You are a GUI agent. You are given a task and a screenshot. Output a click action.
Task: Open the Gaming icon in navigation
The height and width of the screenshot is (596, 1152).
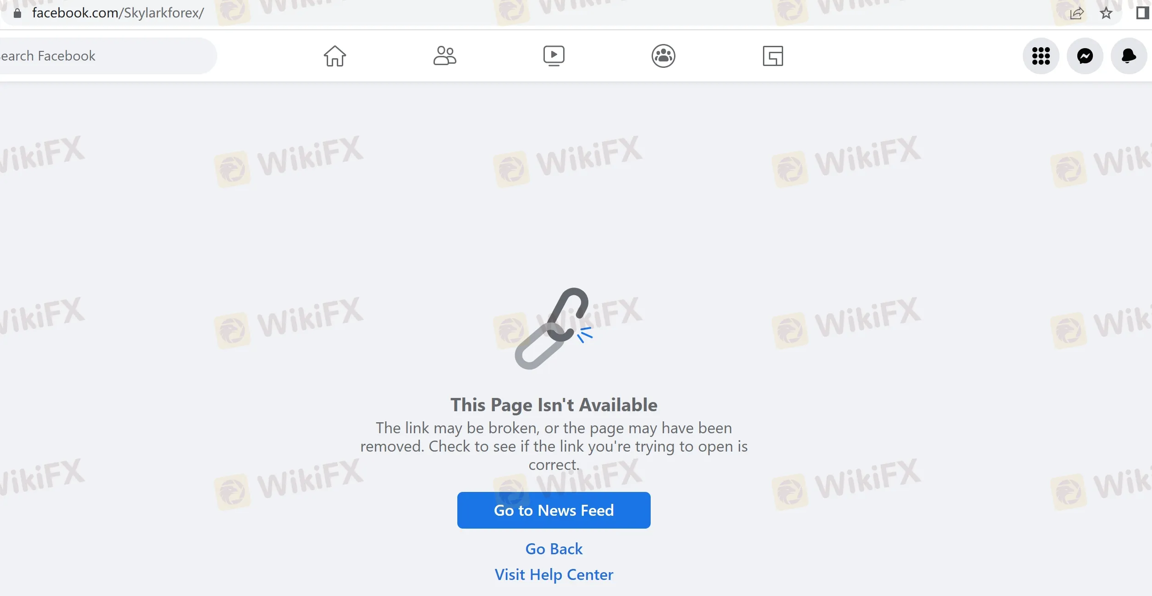[x=773, y=56]
